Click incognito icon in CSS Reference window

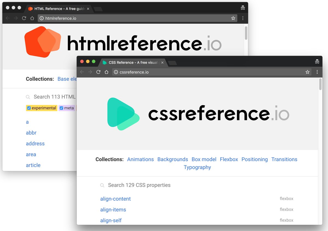tap(317, 61)
